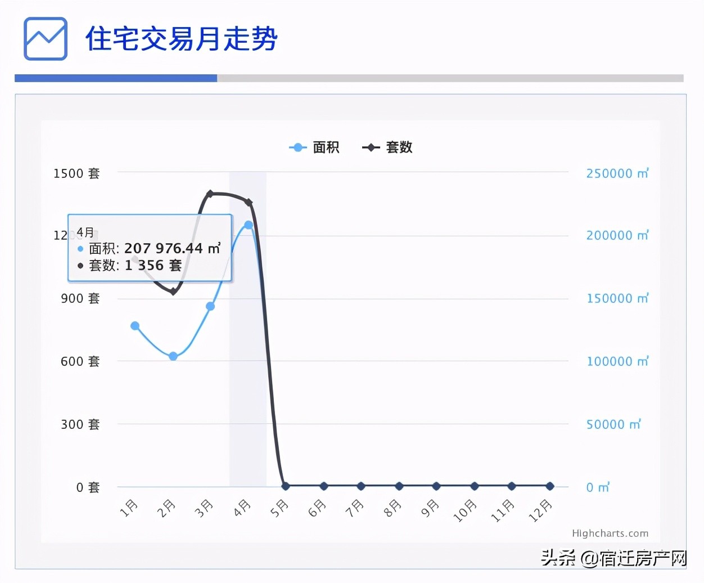The height and width of the screenshot is (583, 704).
Task: Click the line chart icon beside 住宅交易月走势
Action: (x=45, y=38)
